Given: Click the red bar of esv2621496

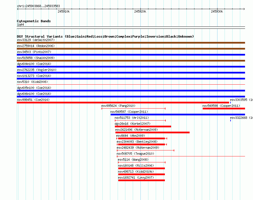Looking at the screenshot, I should (152, 132).
